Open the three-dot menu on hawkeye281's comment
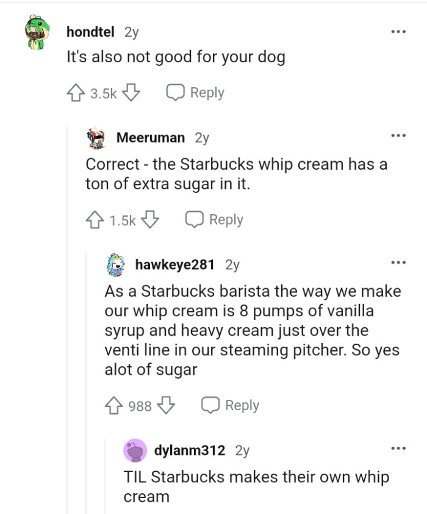Viewport: 427px width, 514px height. 400,261
